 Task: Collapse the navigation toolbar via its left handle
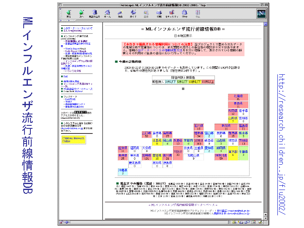click(60, 14)
